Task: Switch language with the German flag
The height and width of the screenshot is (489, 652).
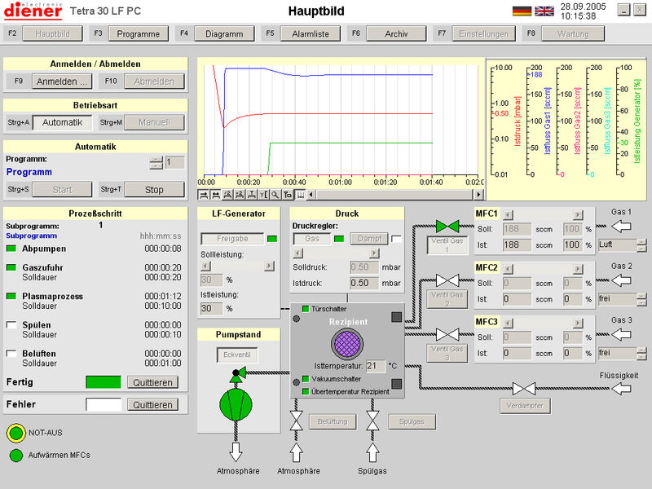Action: (522, 11)
